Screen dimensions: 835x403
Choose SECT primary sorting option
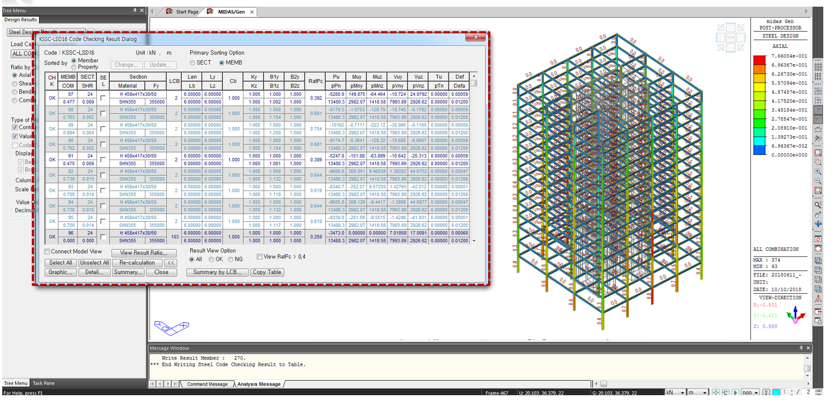coord(192,62)
